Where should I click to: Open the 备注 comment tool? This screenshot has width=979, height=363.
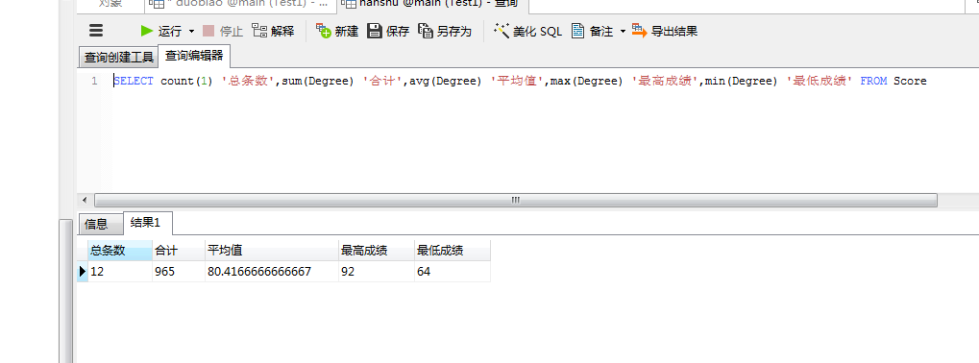point(593,31)
